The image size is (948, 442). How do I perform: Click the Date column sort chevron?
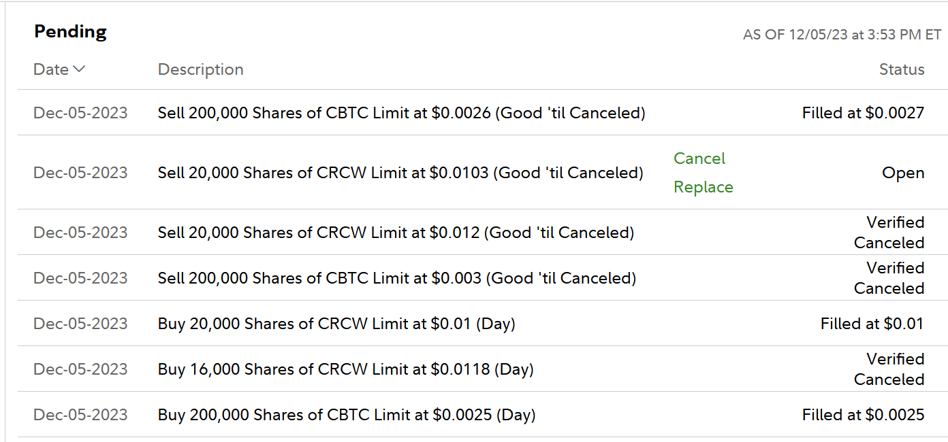pyautogui.click(x=78, y=69)
